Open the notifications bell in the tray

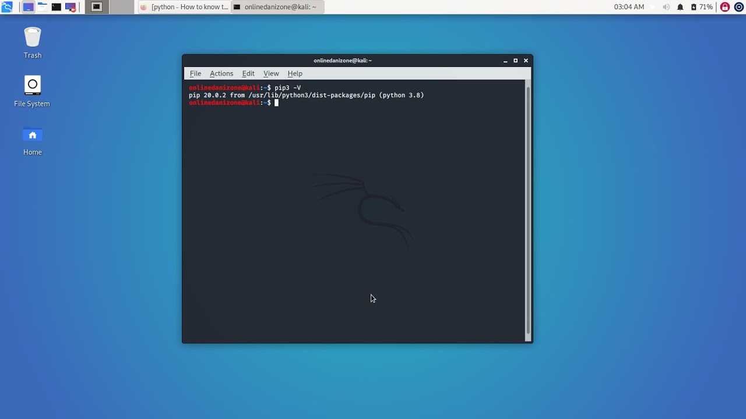pyautogui.click(x=680, y=6)
